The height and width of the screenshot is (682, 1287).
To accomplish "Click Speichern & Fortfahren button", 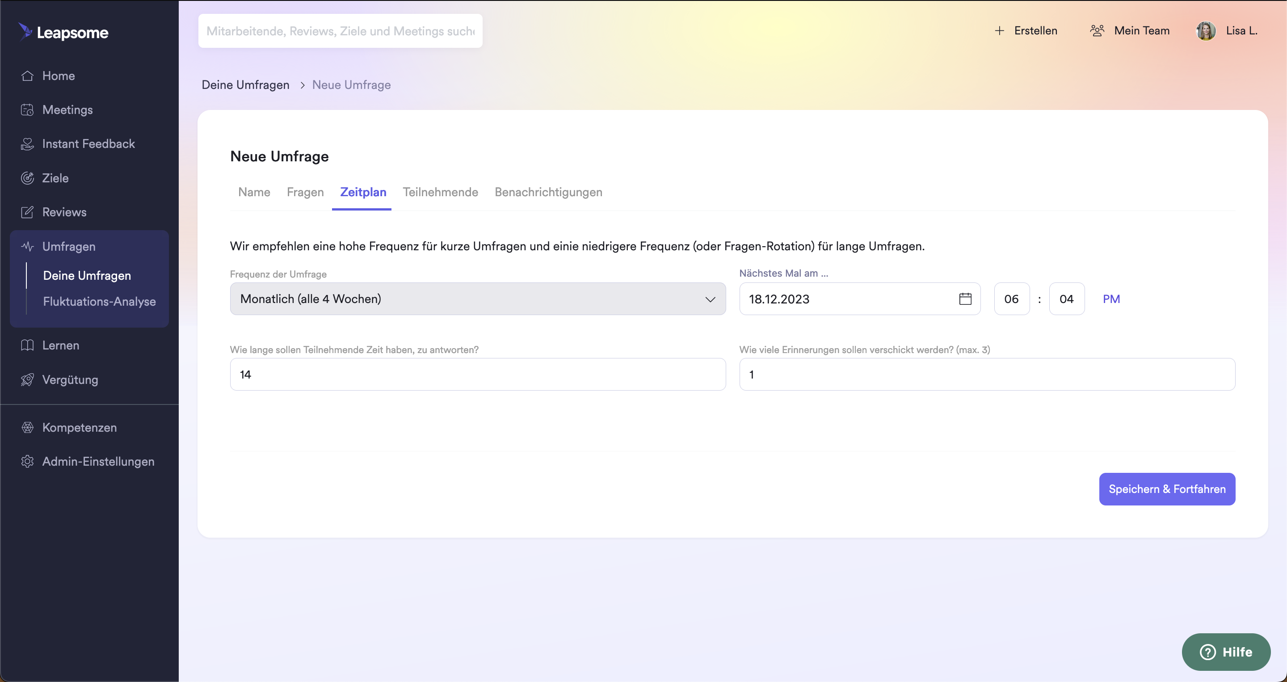I will point(1167,489).
